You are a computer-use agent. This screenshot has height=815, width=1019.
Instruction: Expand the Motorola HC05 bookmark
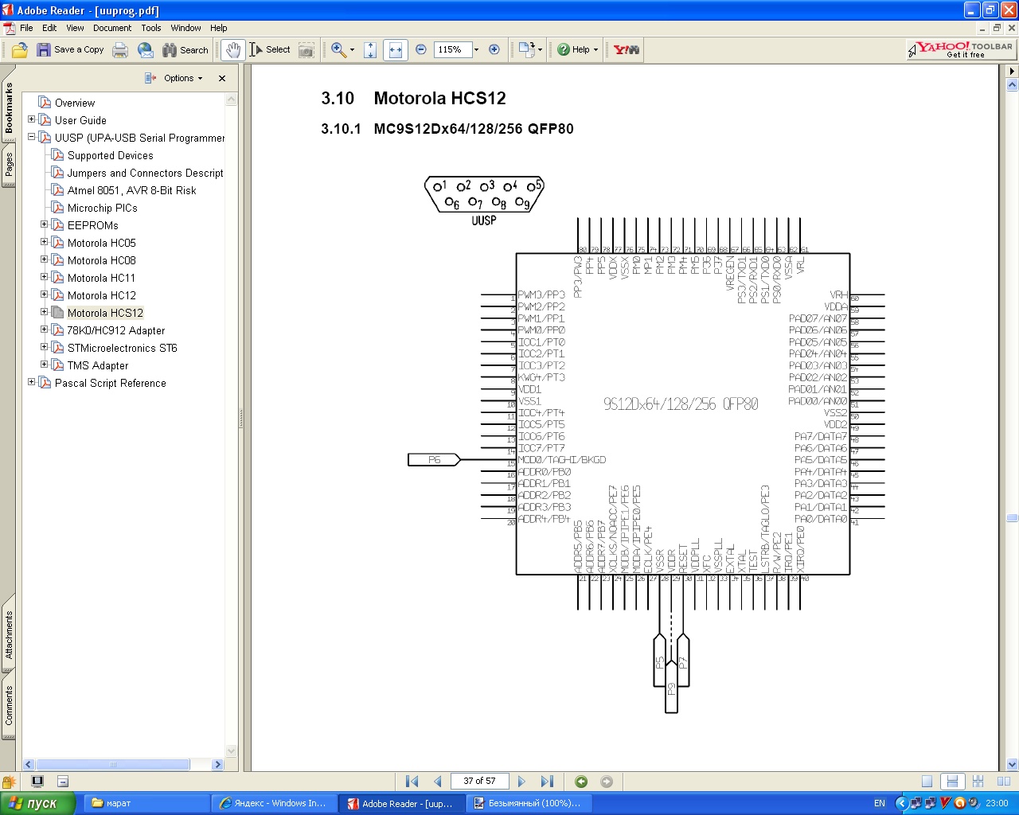coord(45,242)
